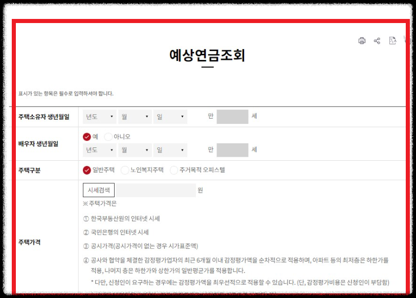This screenshot has width=416, height=298.
Task: Click spouse age field
Action: tap(232, 150)
